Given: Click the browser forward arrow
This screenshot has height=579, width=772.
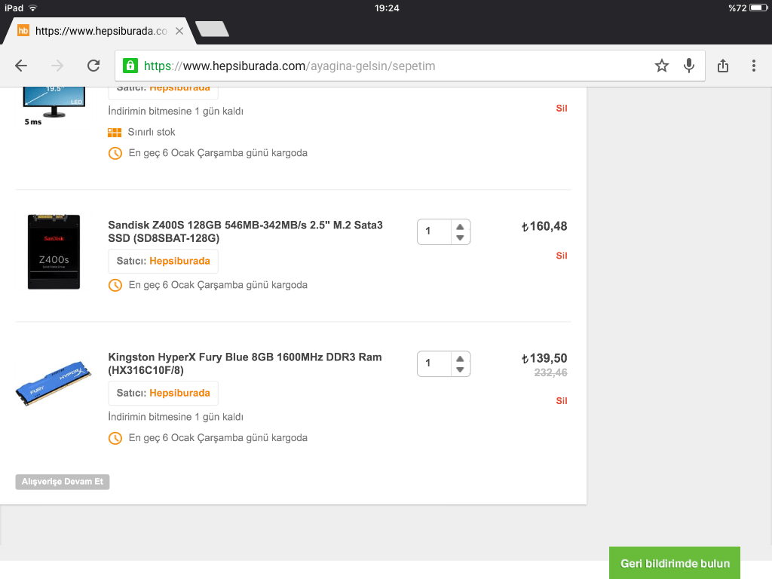Looking at the screenshot, I should [x=57, y=66].
